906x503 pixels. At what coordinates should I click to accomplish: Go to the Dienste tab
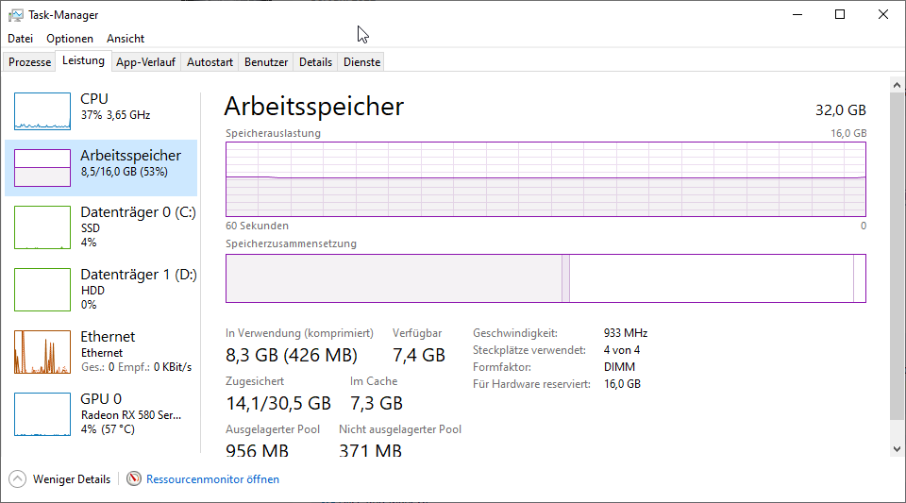pyautogui.click(x=362, y=62)
